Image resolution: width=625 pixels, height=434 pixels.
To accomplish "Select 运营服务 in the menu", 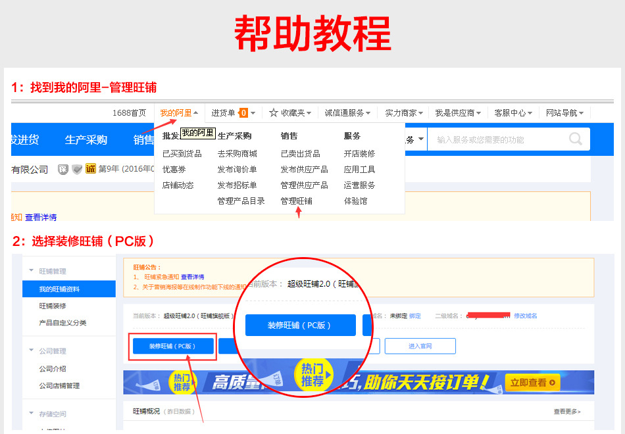I will coord(359,185).
